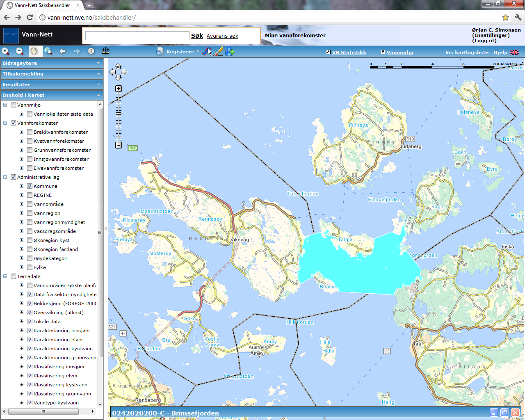This screenshot has height=420, width=525.
Task: Expand the Grunnvannsforekomster node
Action: (22, 150)
